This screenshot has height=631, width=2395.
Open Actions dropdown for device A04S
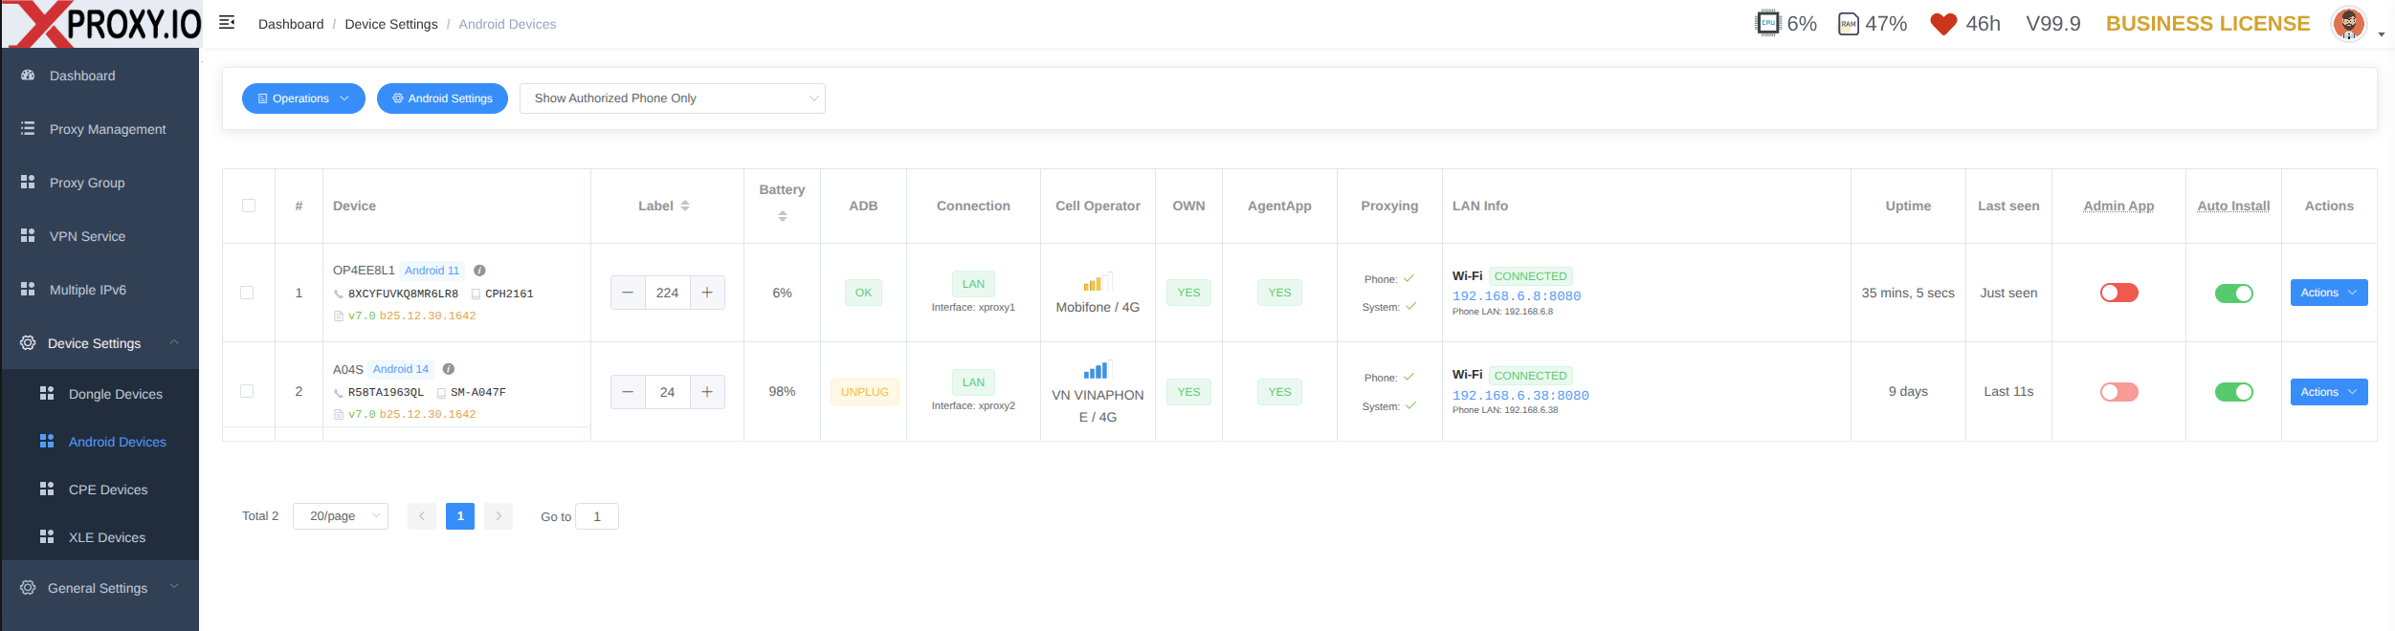(x=2328, y=392)
